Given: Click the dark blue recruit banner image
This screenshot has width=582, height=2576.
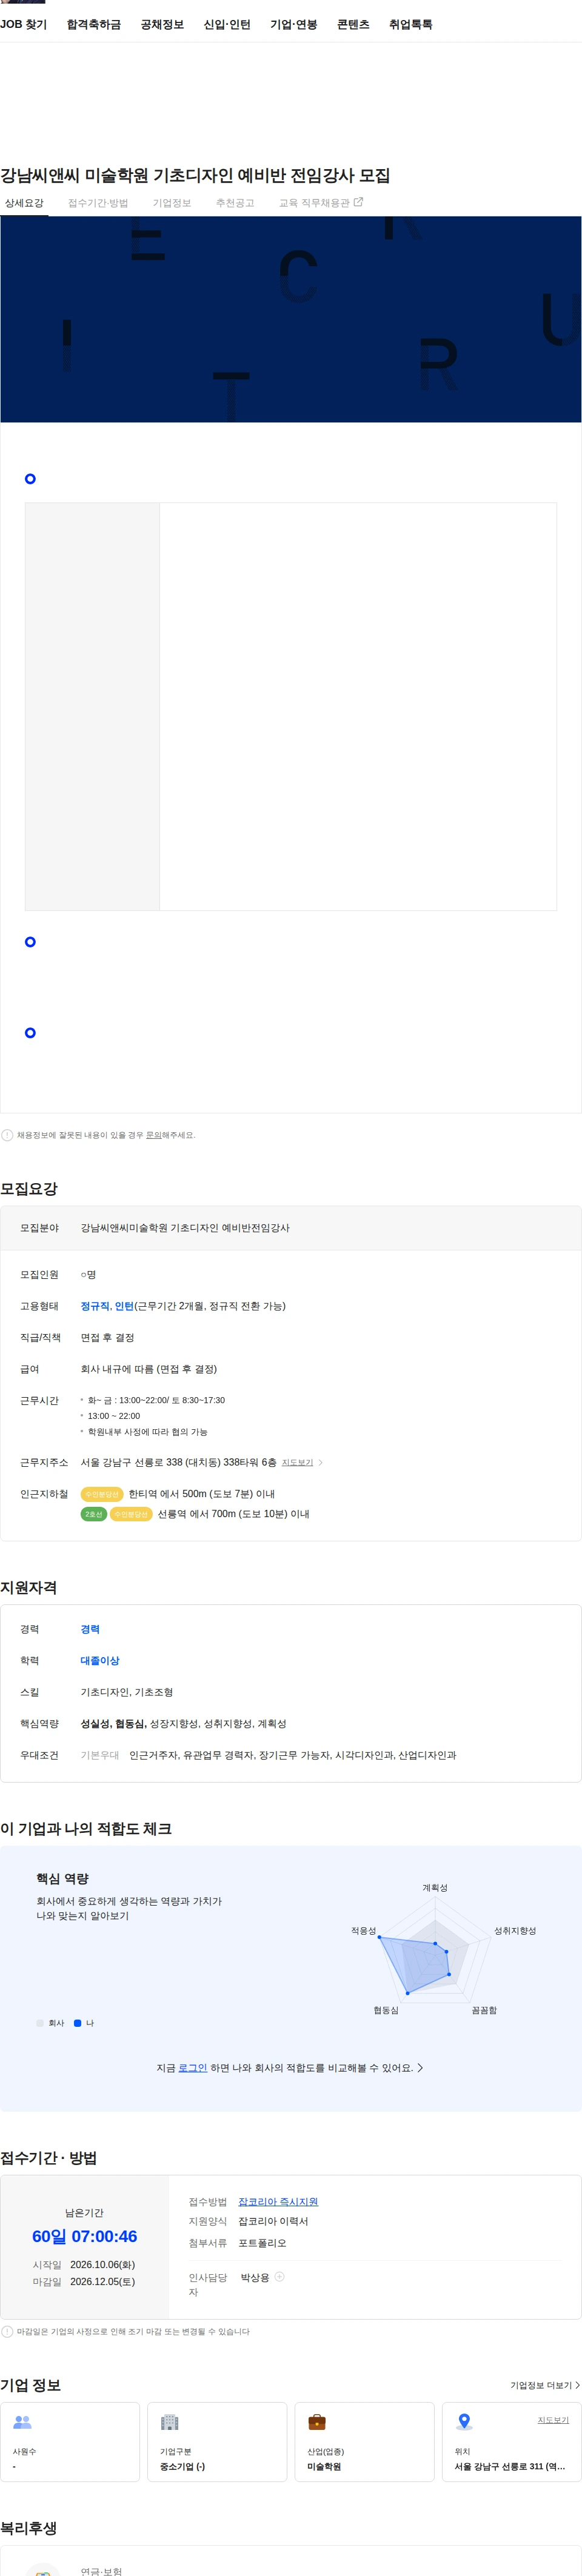Looking at the screenshot, I should [x=291, y=319].
